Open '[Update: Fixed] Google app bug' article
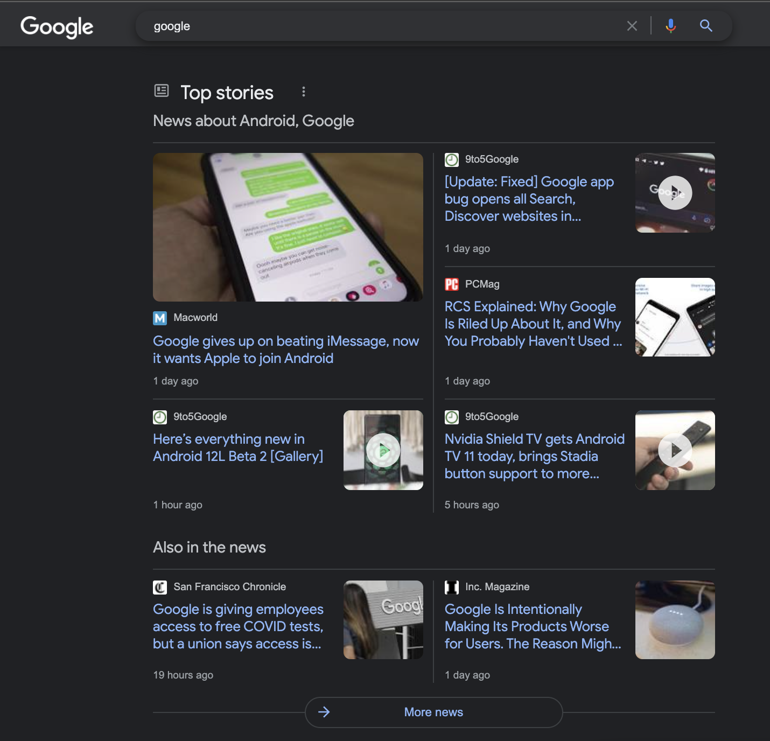 (529, 199)
